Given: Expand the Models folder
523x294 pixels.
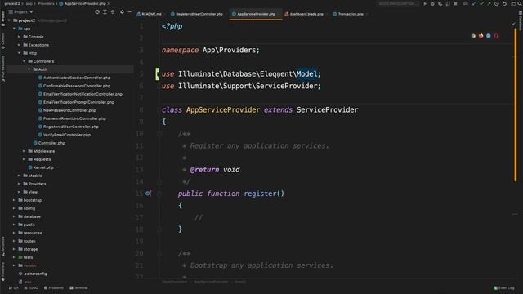Looking at the screenshot, I should pyautogui.click(x=19, y=176).
